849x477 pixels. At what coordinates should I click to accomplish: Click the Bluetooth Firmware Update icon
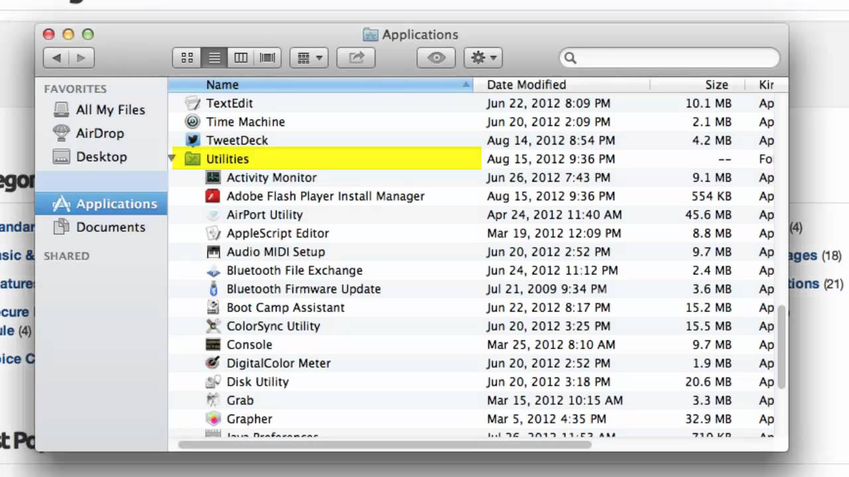click(213, 289)
